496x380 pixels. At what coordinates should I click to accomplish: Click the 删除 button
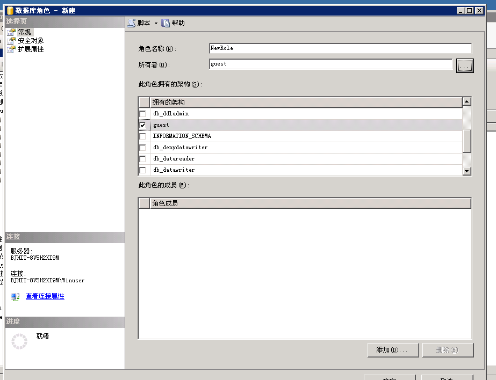pyautogui.click(x=448, y=350)
